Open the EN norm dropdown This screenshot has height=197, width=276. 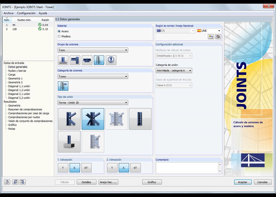click(175, 31)
